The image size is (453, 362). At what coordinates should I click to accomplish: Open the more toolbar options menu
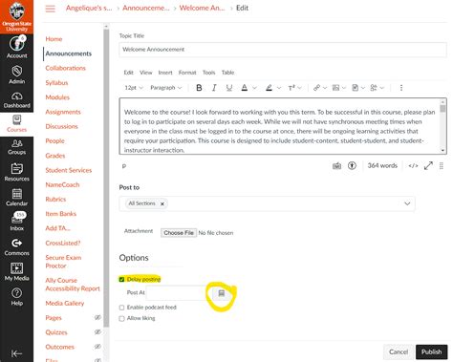[x=401, y=88]
